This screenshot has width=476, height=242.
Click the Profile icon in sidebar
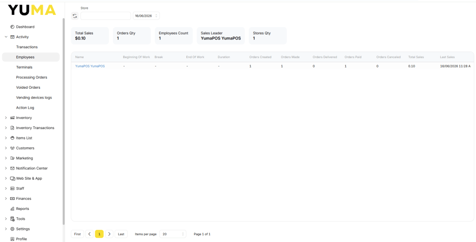click(13, 239)
